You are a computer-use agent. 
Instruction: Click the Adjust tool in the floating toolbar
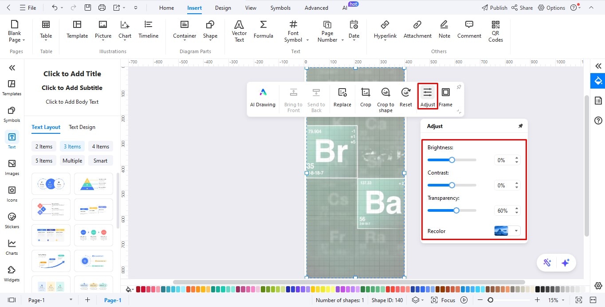click(x=428, y=97)
